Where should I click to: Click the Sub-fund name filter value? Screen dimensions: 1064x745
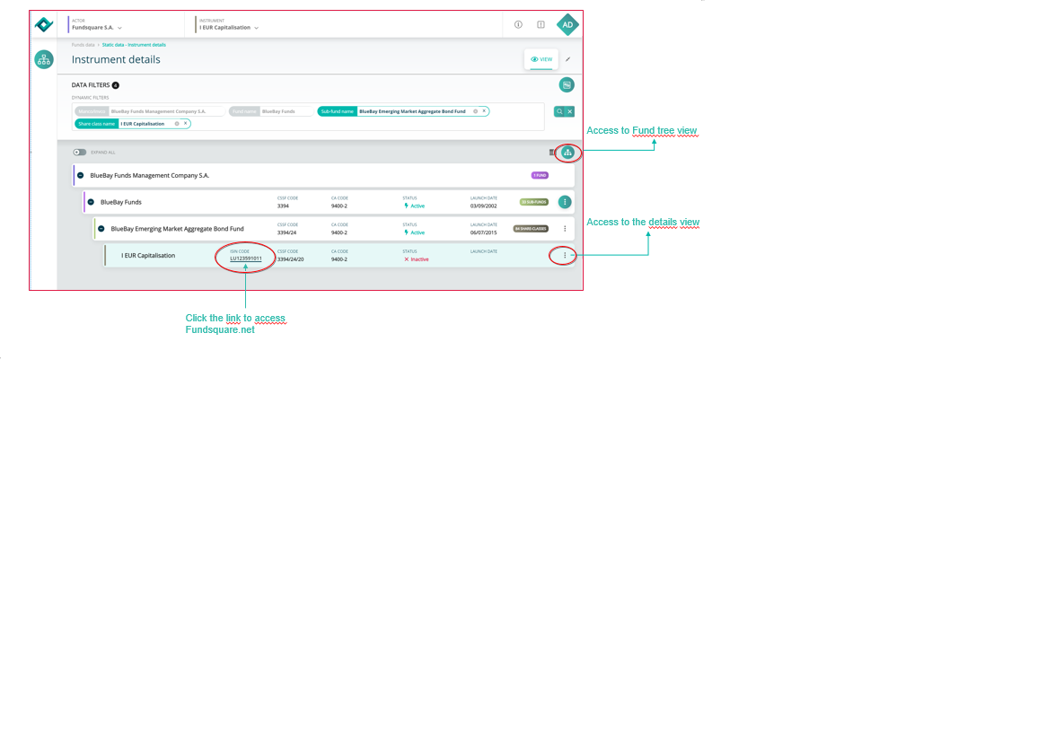tap(412, 111)
